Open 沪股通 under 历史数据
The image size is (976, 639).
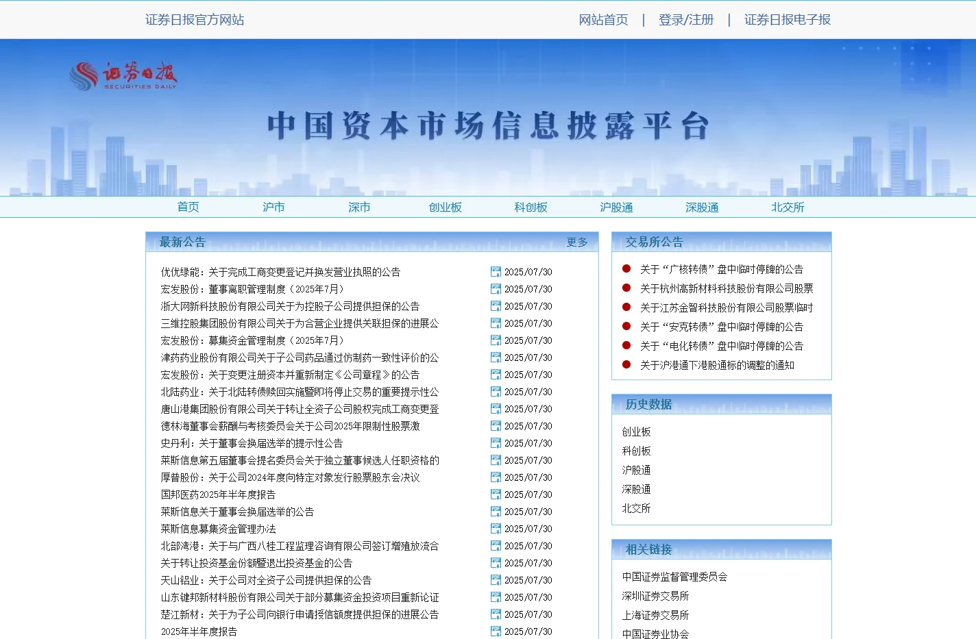pyautogui.click(x=636, y=470)
